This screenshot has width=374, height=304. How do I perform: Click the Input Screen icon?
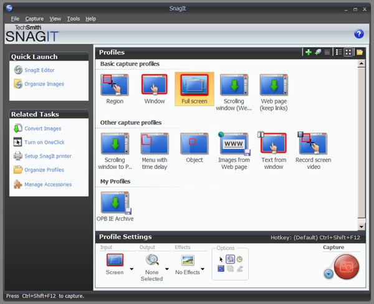click(x=115, y=260)
